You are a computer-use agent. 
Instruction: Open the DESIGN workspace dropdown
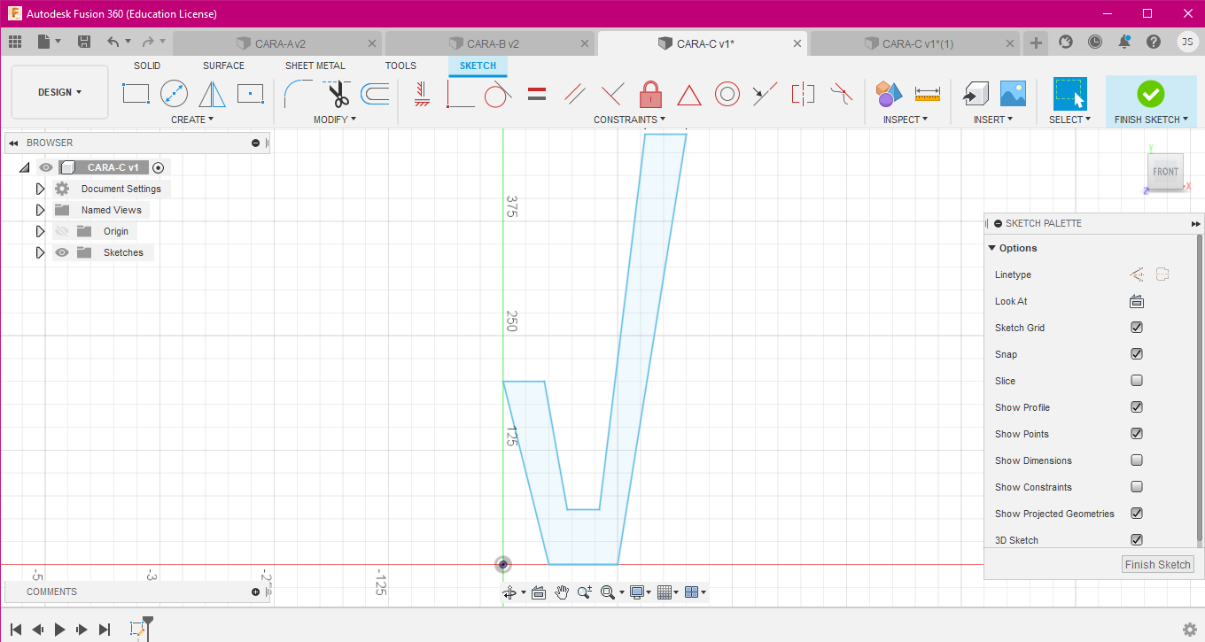pos(59,92)
